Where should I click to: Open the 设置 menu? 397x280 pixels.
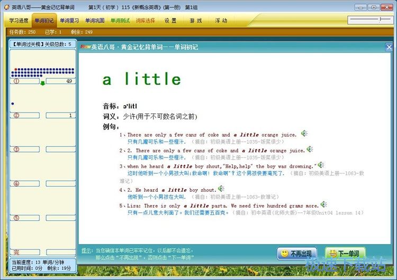170,21
